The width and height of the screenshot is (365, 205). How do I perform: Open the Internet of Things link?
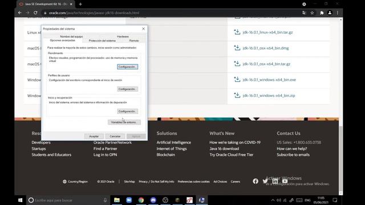[x=172, y=149]
